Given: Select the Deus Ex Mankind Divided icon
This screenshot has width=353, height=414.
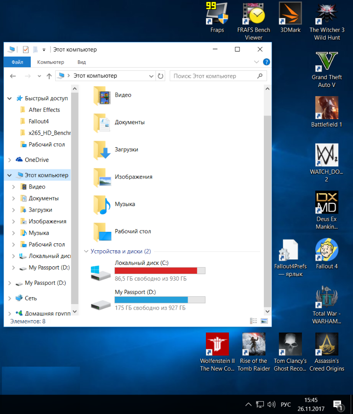Looking at the screenshot, I should [327, 210].
